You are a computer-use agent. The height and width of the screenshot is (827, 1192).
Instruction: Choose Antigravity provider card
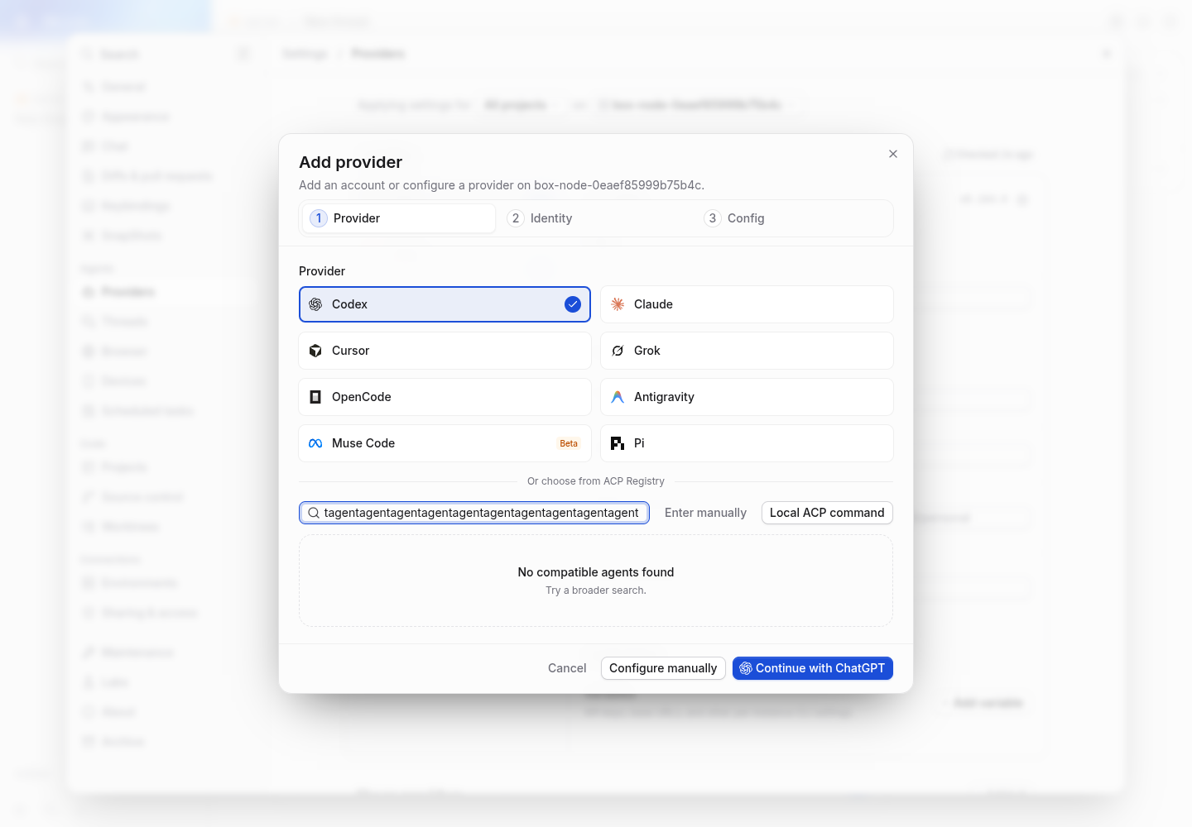(x=747, y=397)
